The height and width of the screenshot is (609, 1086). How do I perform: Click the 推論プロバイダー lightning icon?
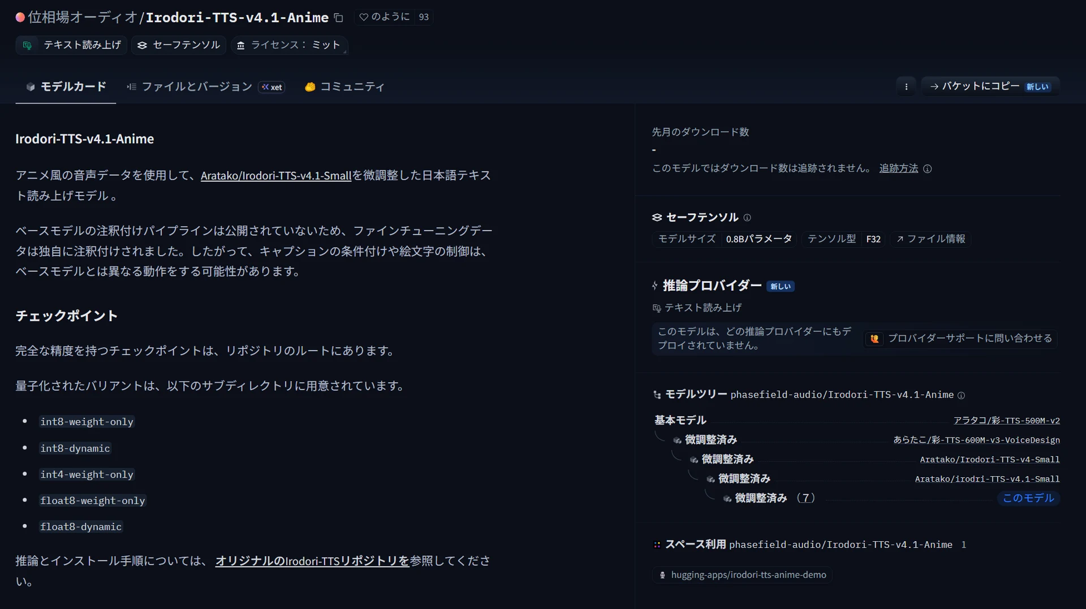[655, 286]
